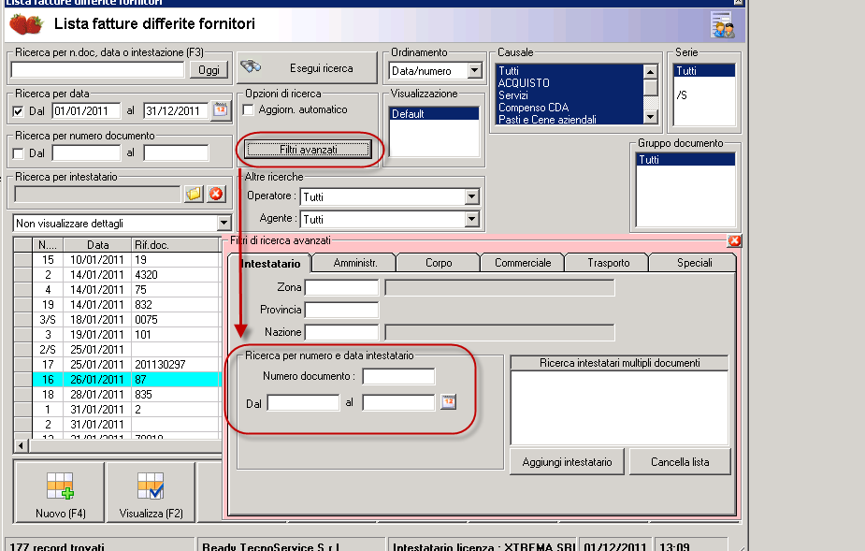Open calendar icon in advanced filter date range
Image resolution: width=865 pixels, height=551 pixels.
point(449,402)
